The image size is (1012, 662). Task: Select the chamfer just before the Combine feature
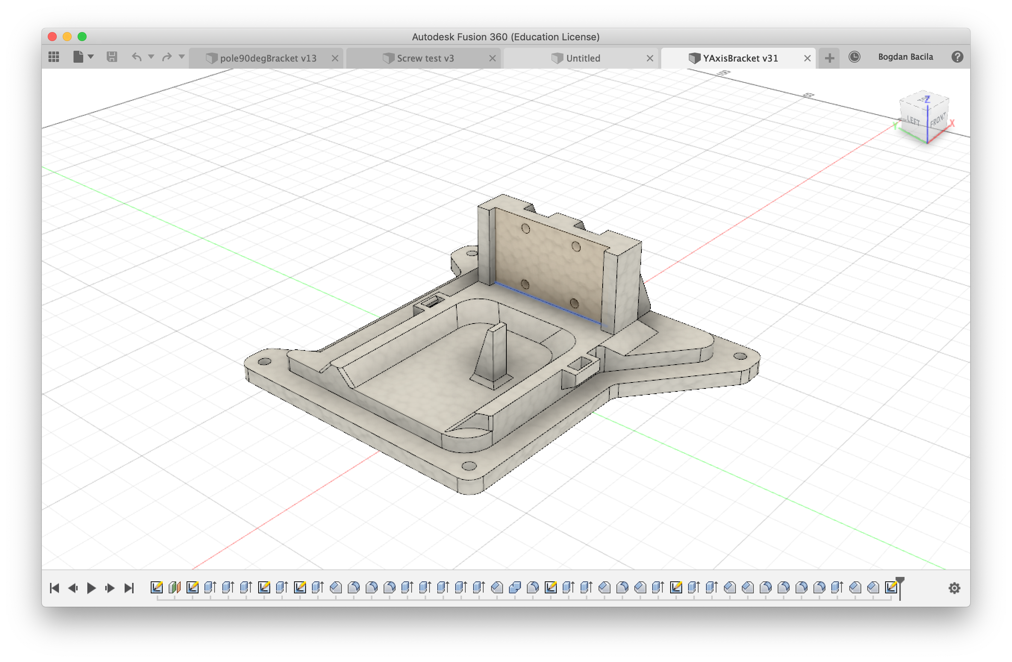pyautogui.click(x=497, y=588)
